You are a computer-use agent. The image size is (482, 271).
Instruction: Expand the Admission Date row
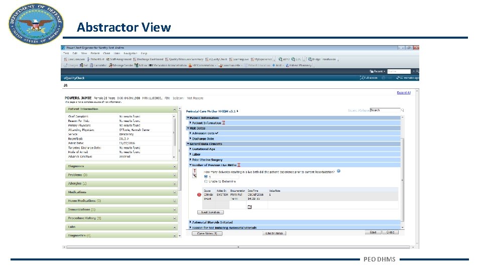[x=190, y=133]
